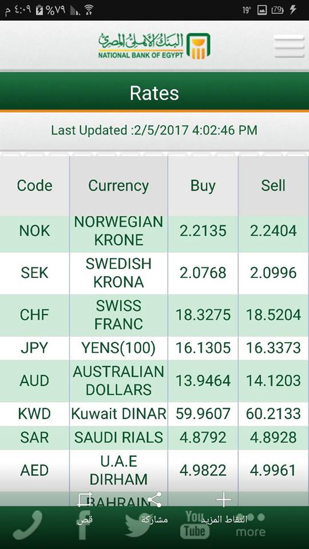The image size is (309, 549).
Task: Tap the Sell column header
Action: coord(274,185)
